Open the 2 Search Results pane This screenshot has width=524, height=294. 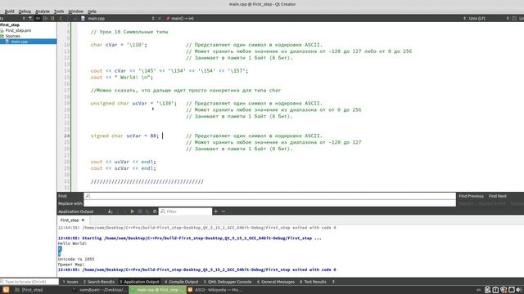pyautogui.click(x=98, y=282)
